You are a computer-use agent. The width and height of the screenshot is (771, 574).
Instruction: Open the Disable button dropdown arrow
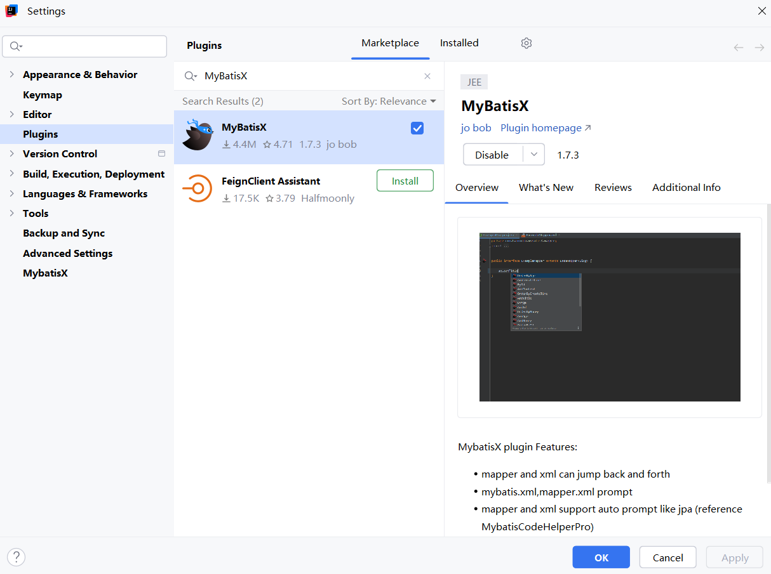[x=534, y=155]
